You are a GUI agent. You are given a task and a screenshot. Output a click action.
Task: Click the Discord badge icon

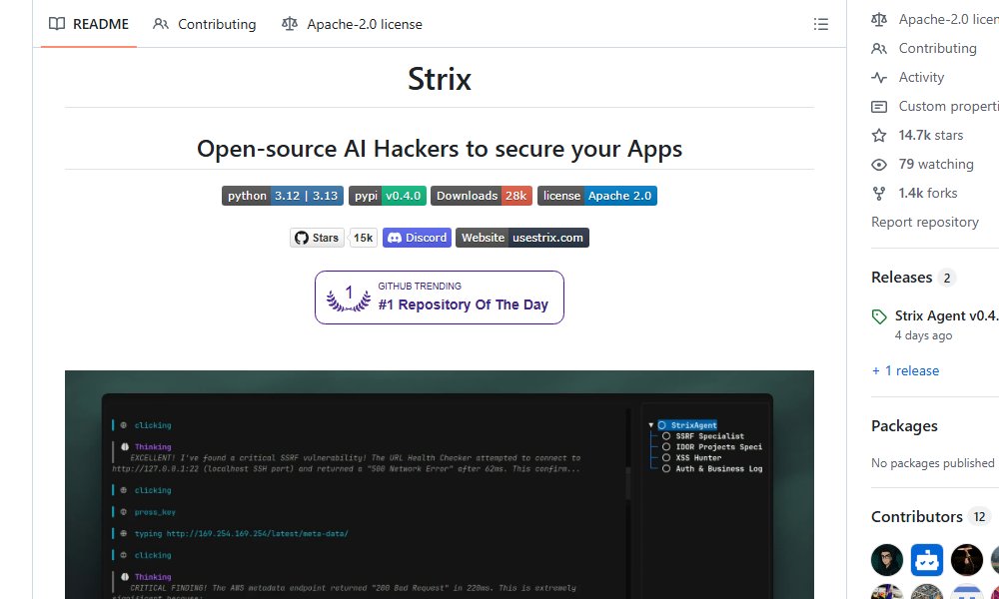coord(396,238)
